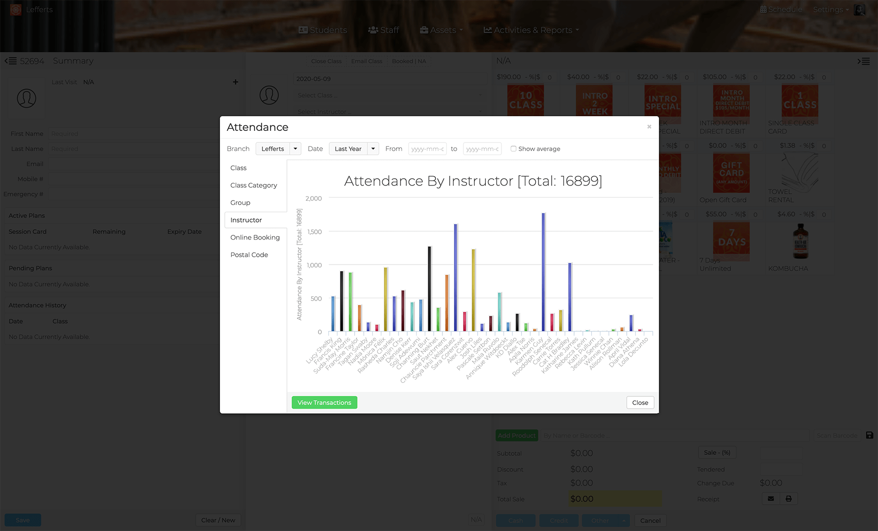Viewport: 878px width, 531px height.
Task: Open the Students menu in the navbar
Action: point(323,30)
